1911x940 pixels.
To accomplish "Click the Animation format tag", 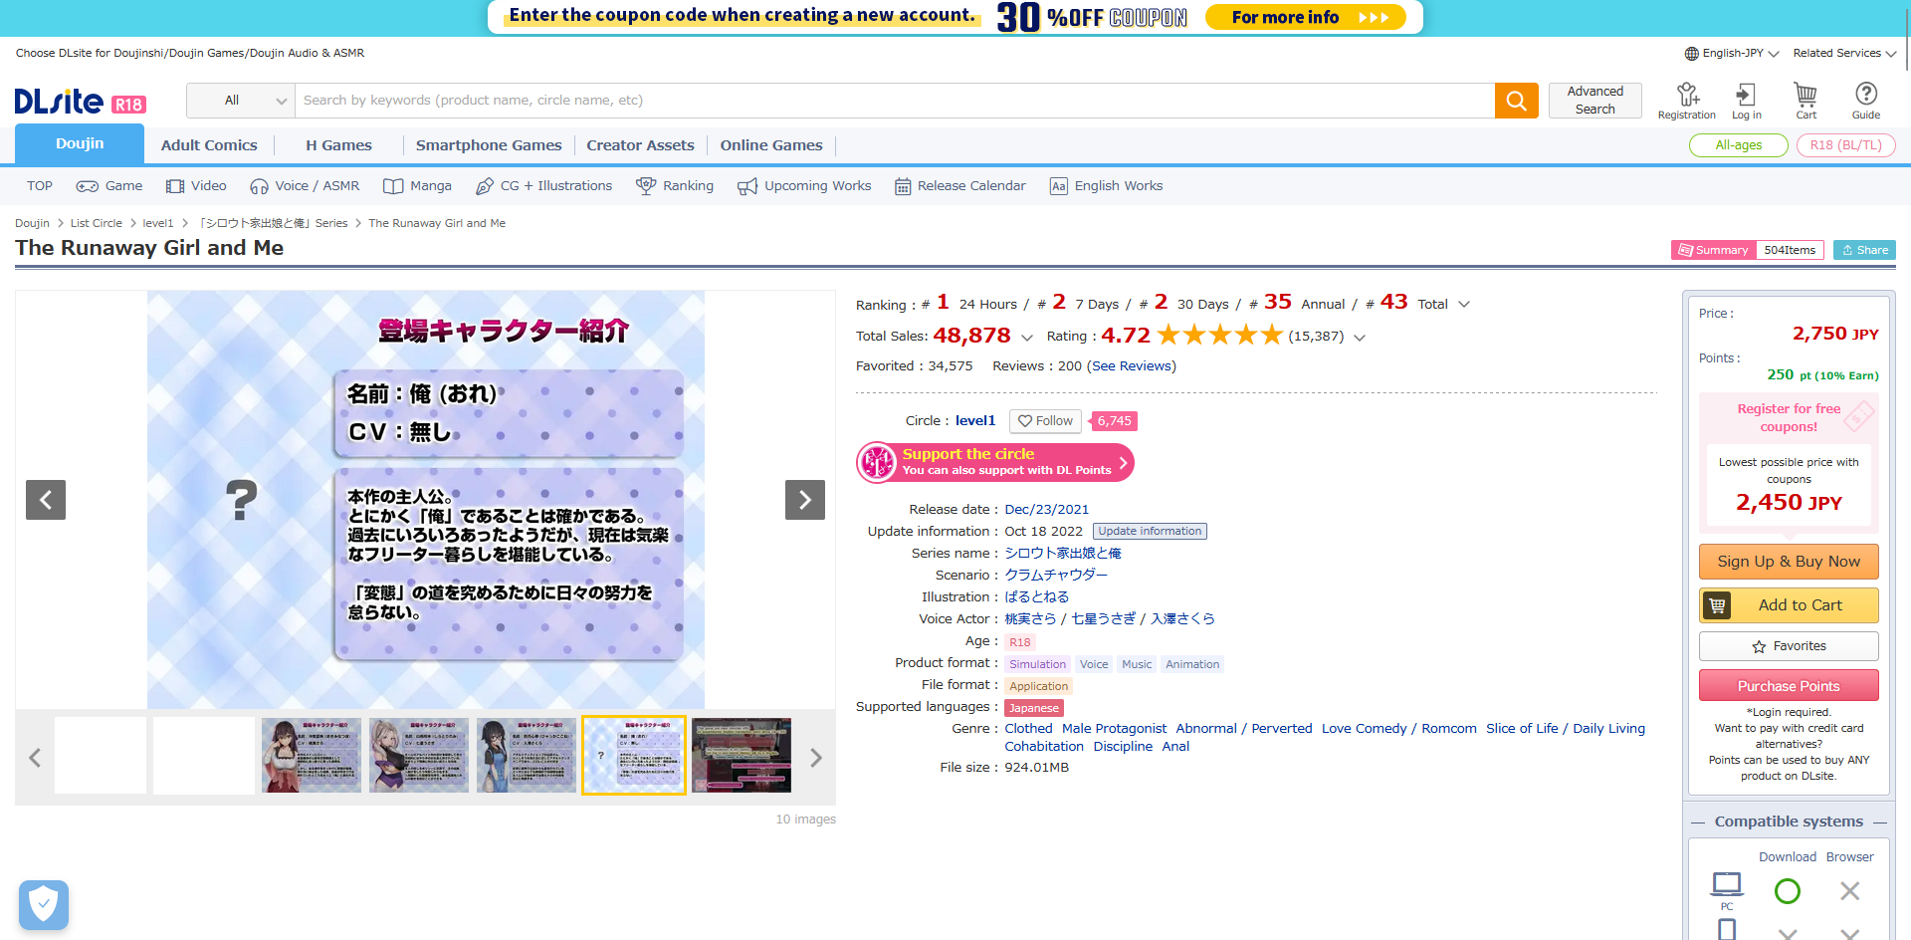I will (1192, 665).
